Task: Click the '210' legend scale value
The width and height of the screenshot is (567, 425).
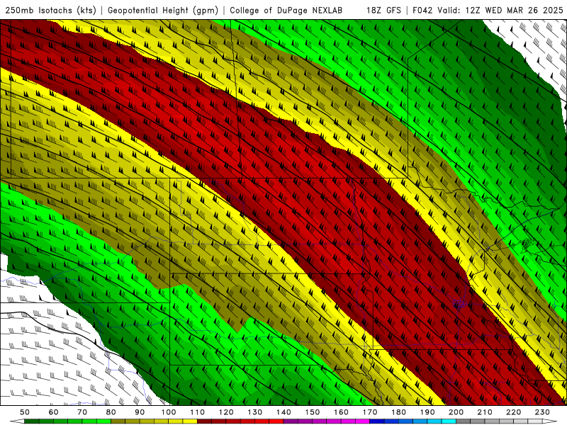Action: pos(485,412)
